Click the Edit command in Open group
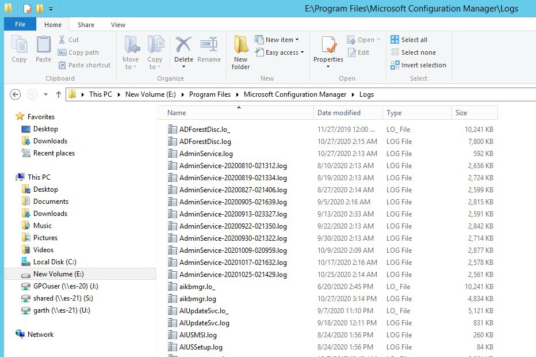The image size is (536, 357). [358, 52]
